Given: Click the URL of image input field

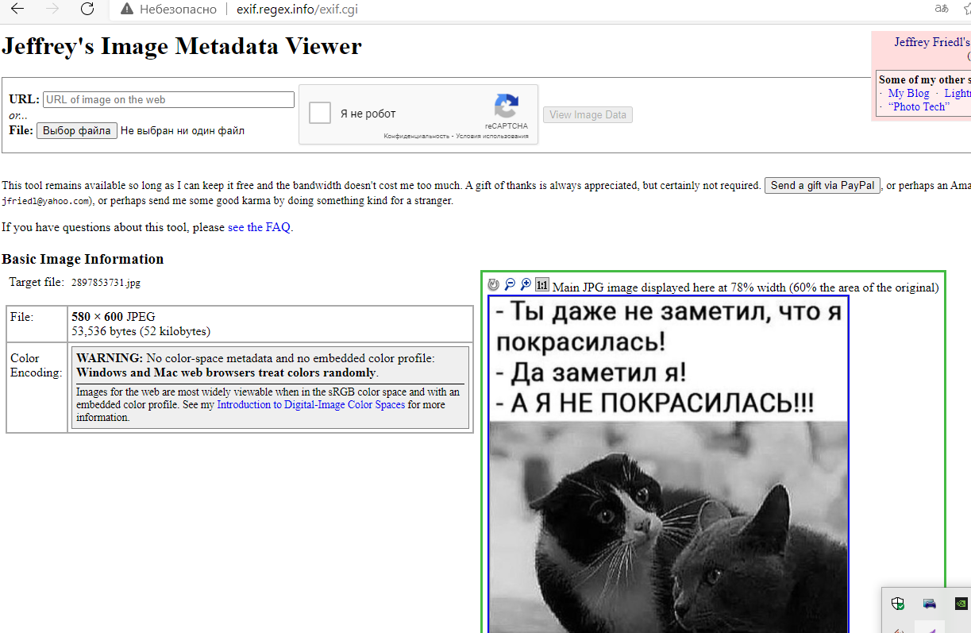Looking at the screenshot, I should tap(168, 99).
